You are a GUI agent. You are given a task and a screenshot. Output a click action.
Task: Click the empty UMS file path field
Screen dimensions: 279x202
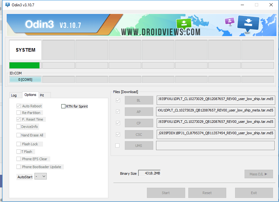pos(215,145)
